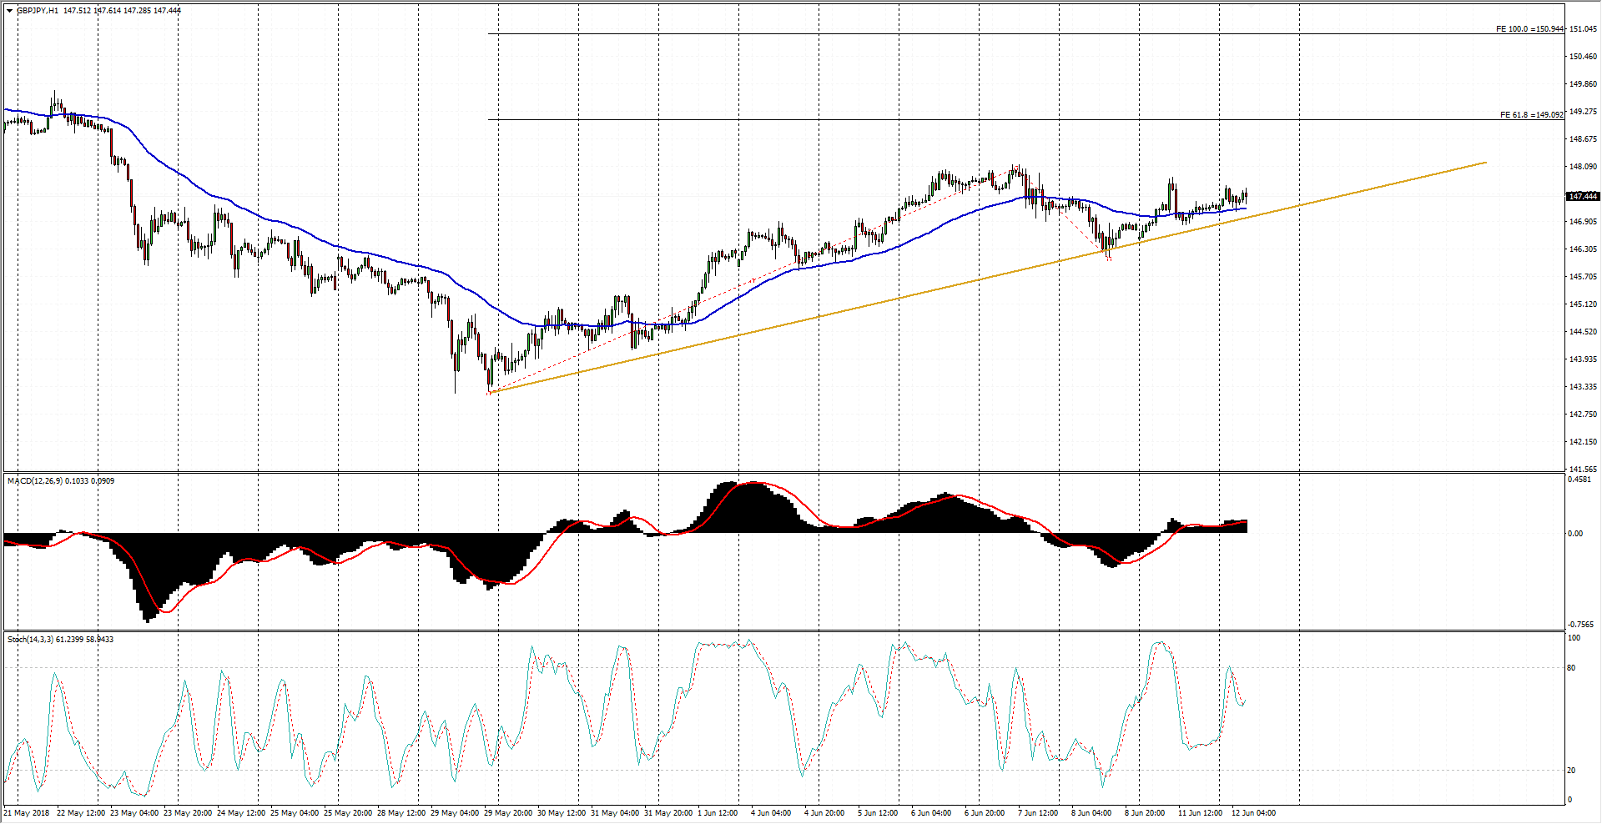
Task: Click the GBPJPY,H1 chart title text
Action: click(38, 11)
